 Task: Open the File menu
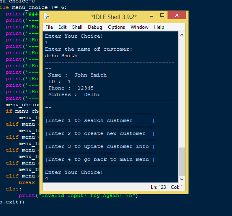(x=49, y=27)
